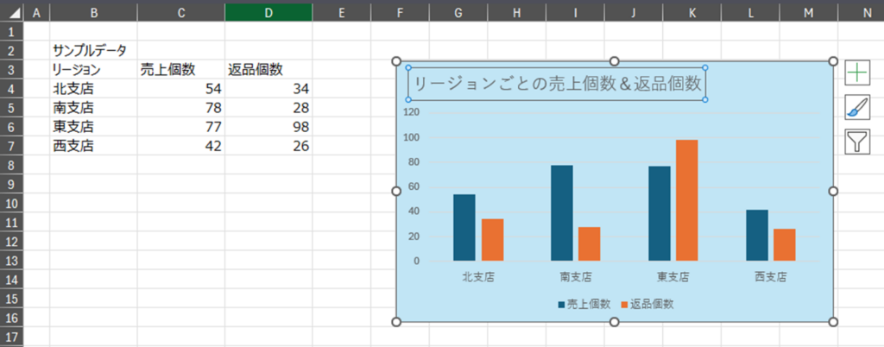Viewport: 884px width, 347px height.
Task: Open the Chart Filters funnel button
Action: click(x=857, y=142)
